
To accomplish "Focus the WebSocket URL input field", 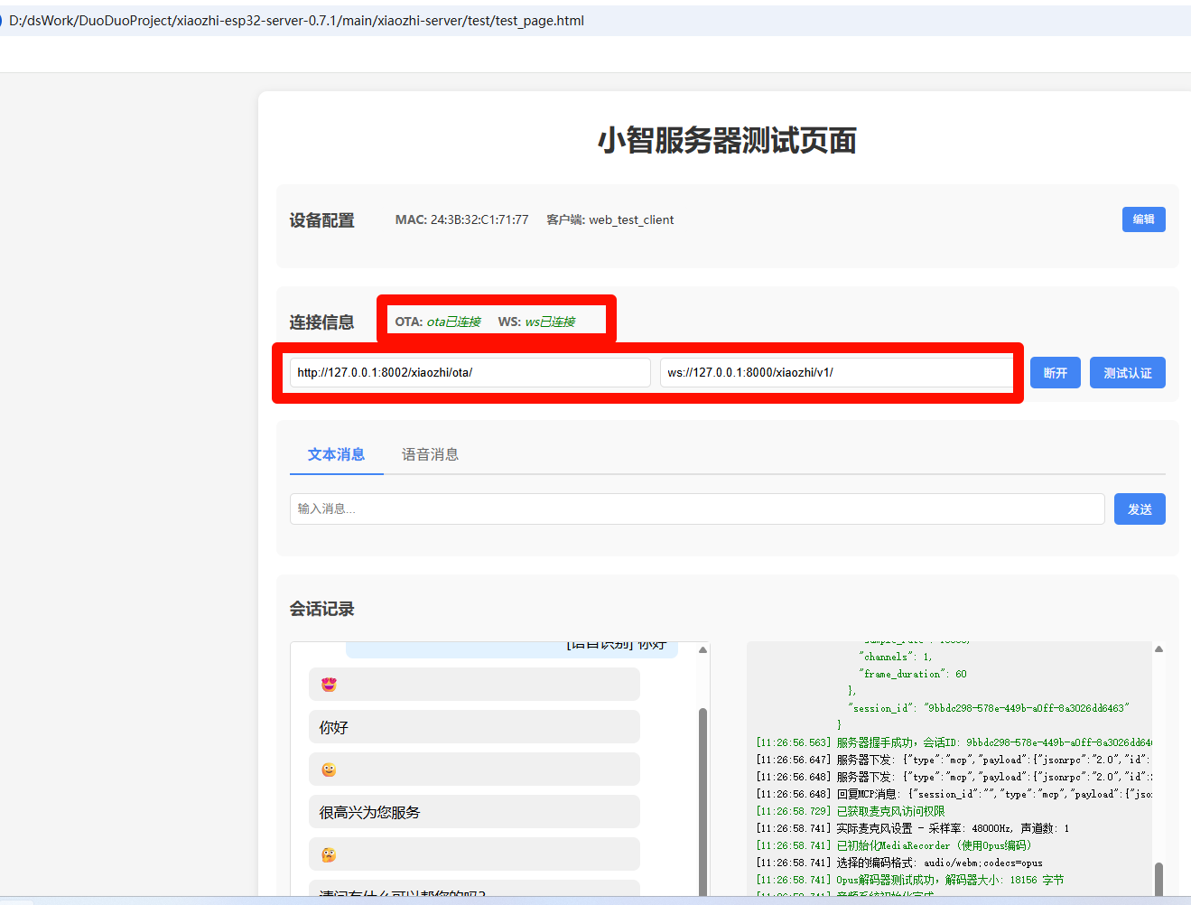I will pos(837,372).
